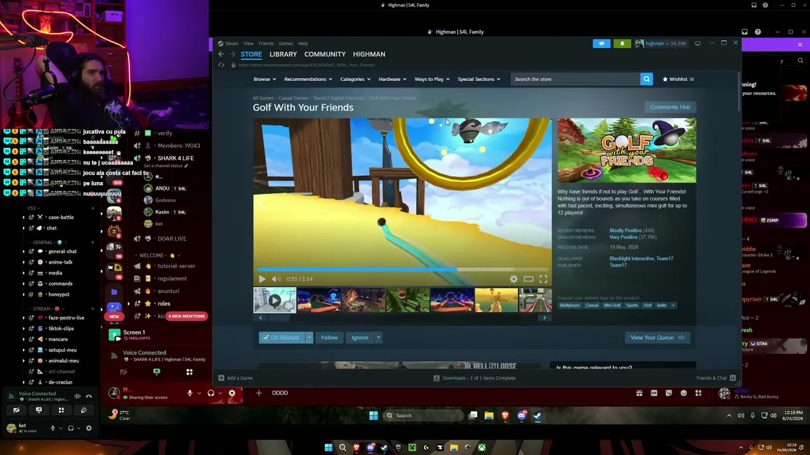Open Steam's announcements megaphone button

601,44
